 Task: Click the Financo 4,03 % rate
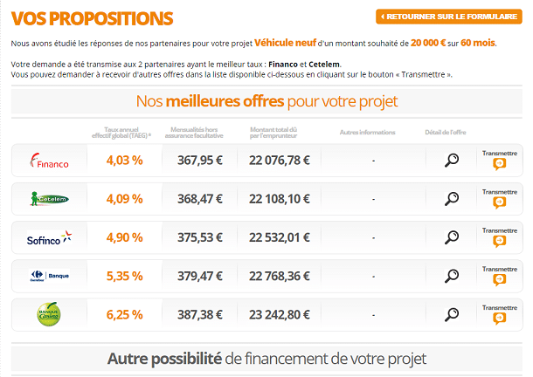pos(124,160)
